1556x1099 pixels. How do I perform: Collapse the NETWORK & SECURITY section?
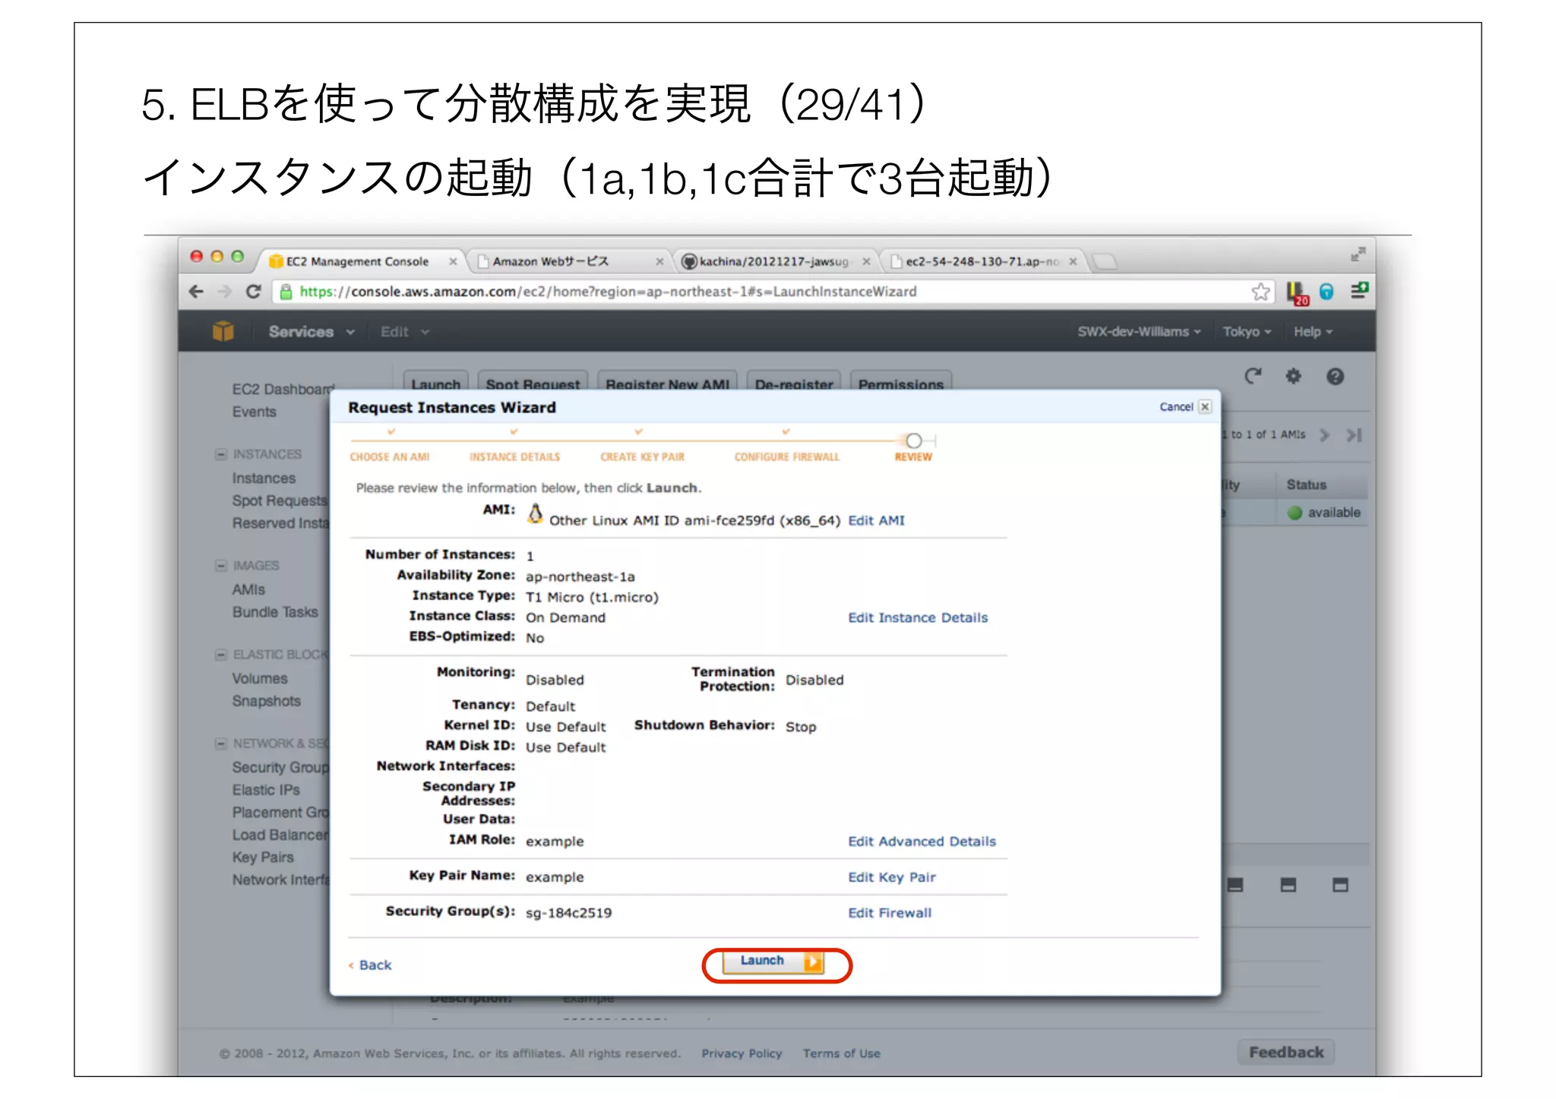(221, 744)
